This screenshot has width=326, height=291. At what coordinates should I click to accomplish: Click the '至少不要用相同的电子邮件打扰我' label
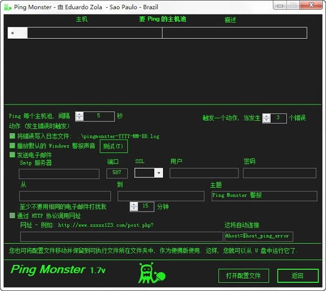point(63,207)
